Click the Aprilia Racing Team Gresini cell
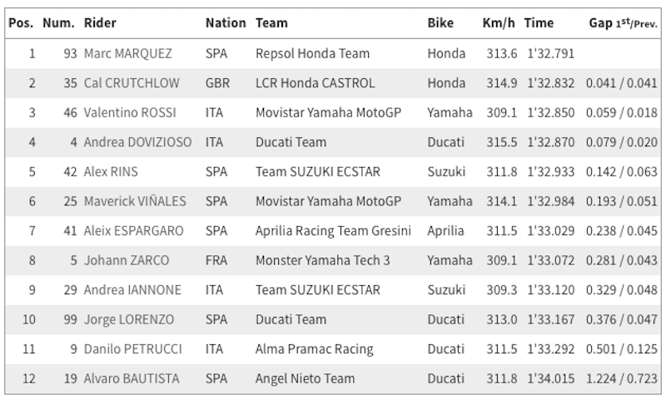 (x=333, y=231)
